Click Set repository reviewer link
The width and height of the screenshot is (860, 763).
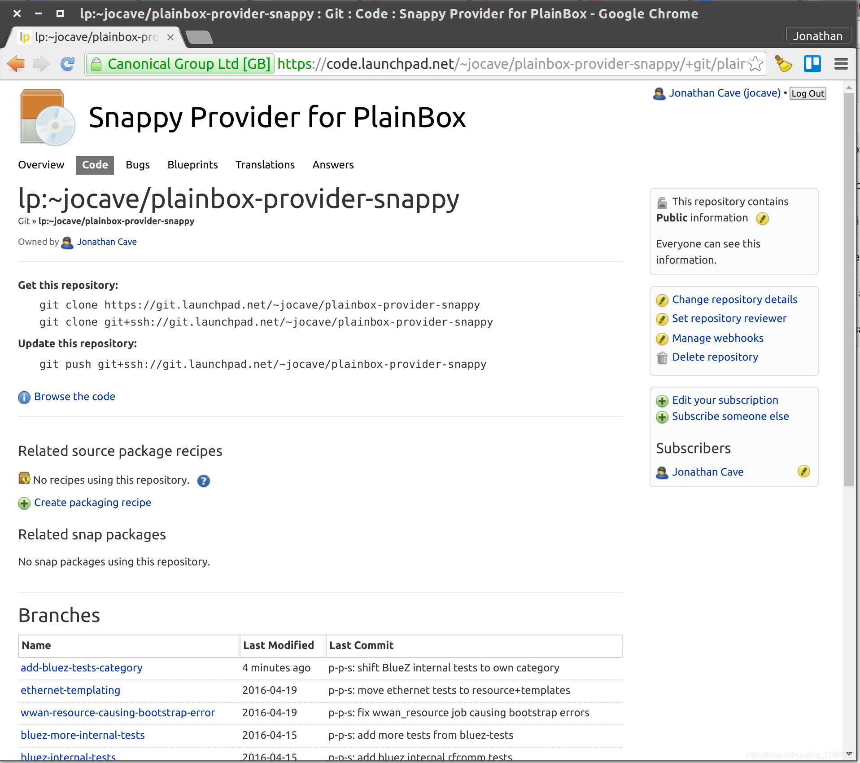(x=729, y=318)
